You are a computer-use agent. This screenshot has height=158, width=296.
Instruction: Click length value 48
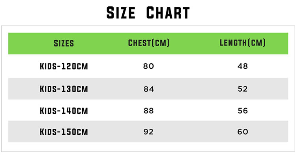point(243,66)
